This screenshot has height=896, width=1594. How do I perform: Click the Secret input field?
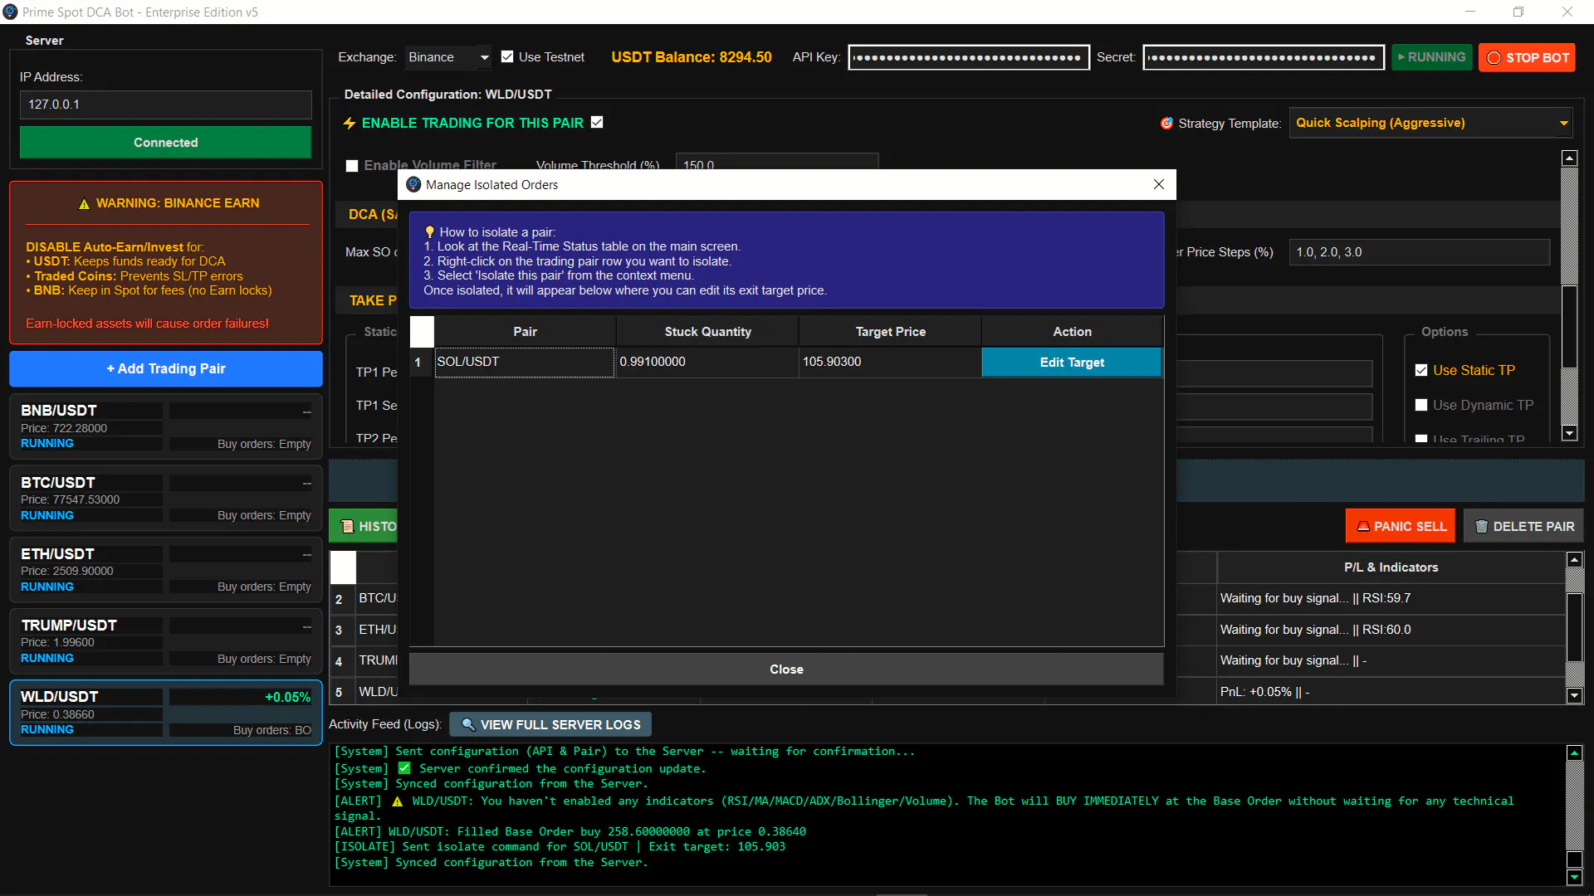coord(1263,57)
